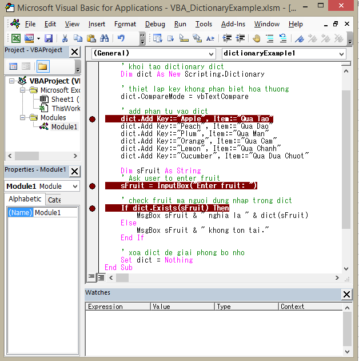This screenshot has height=361, width=359.
Task: Click the Next Bookmark icon
Action: [x=313, y=38]
